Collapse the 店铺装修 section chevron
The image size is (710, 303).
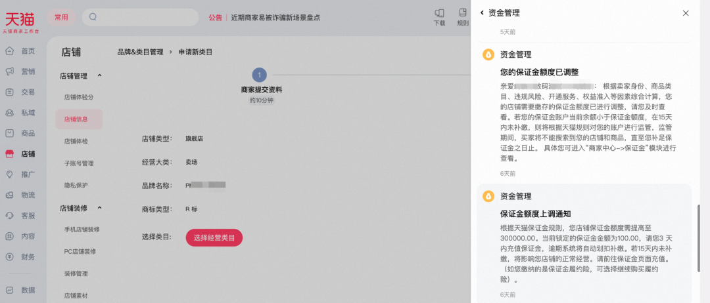(99, 209)
